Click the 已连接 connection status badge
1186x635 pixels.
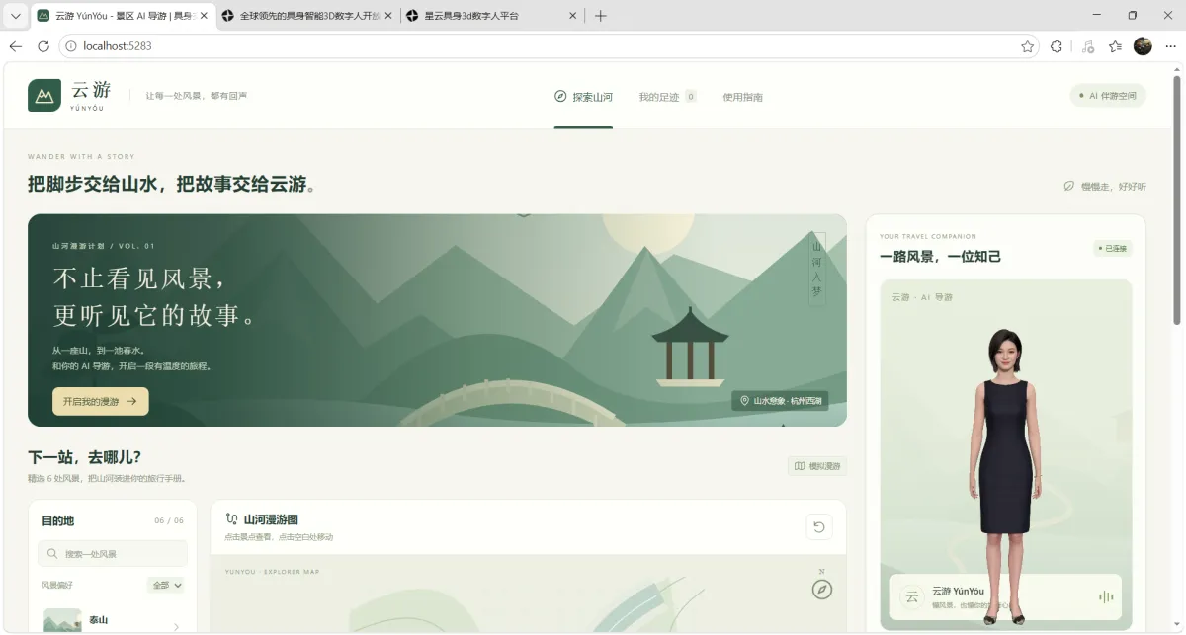pyautogui.click(x=1113, y=248)
